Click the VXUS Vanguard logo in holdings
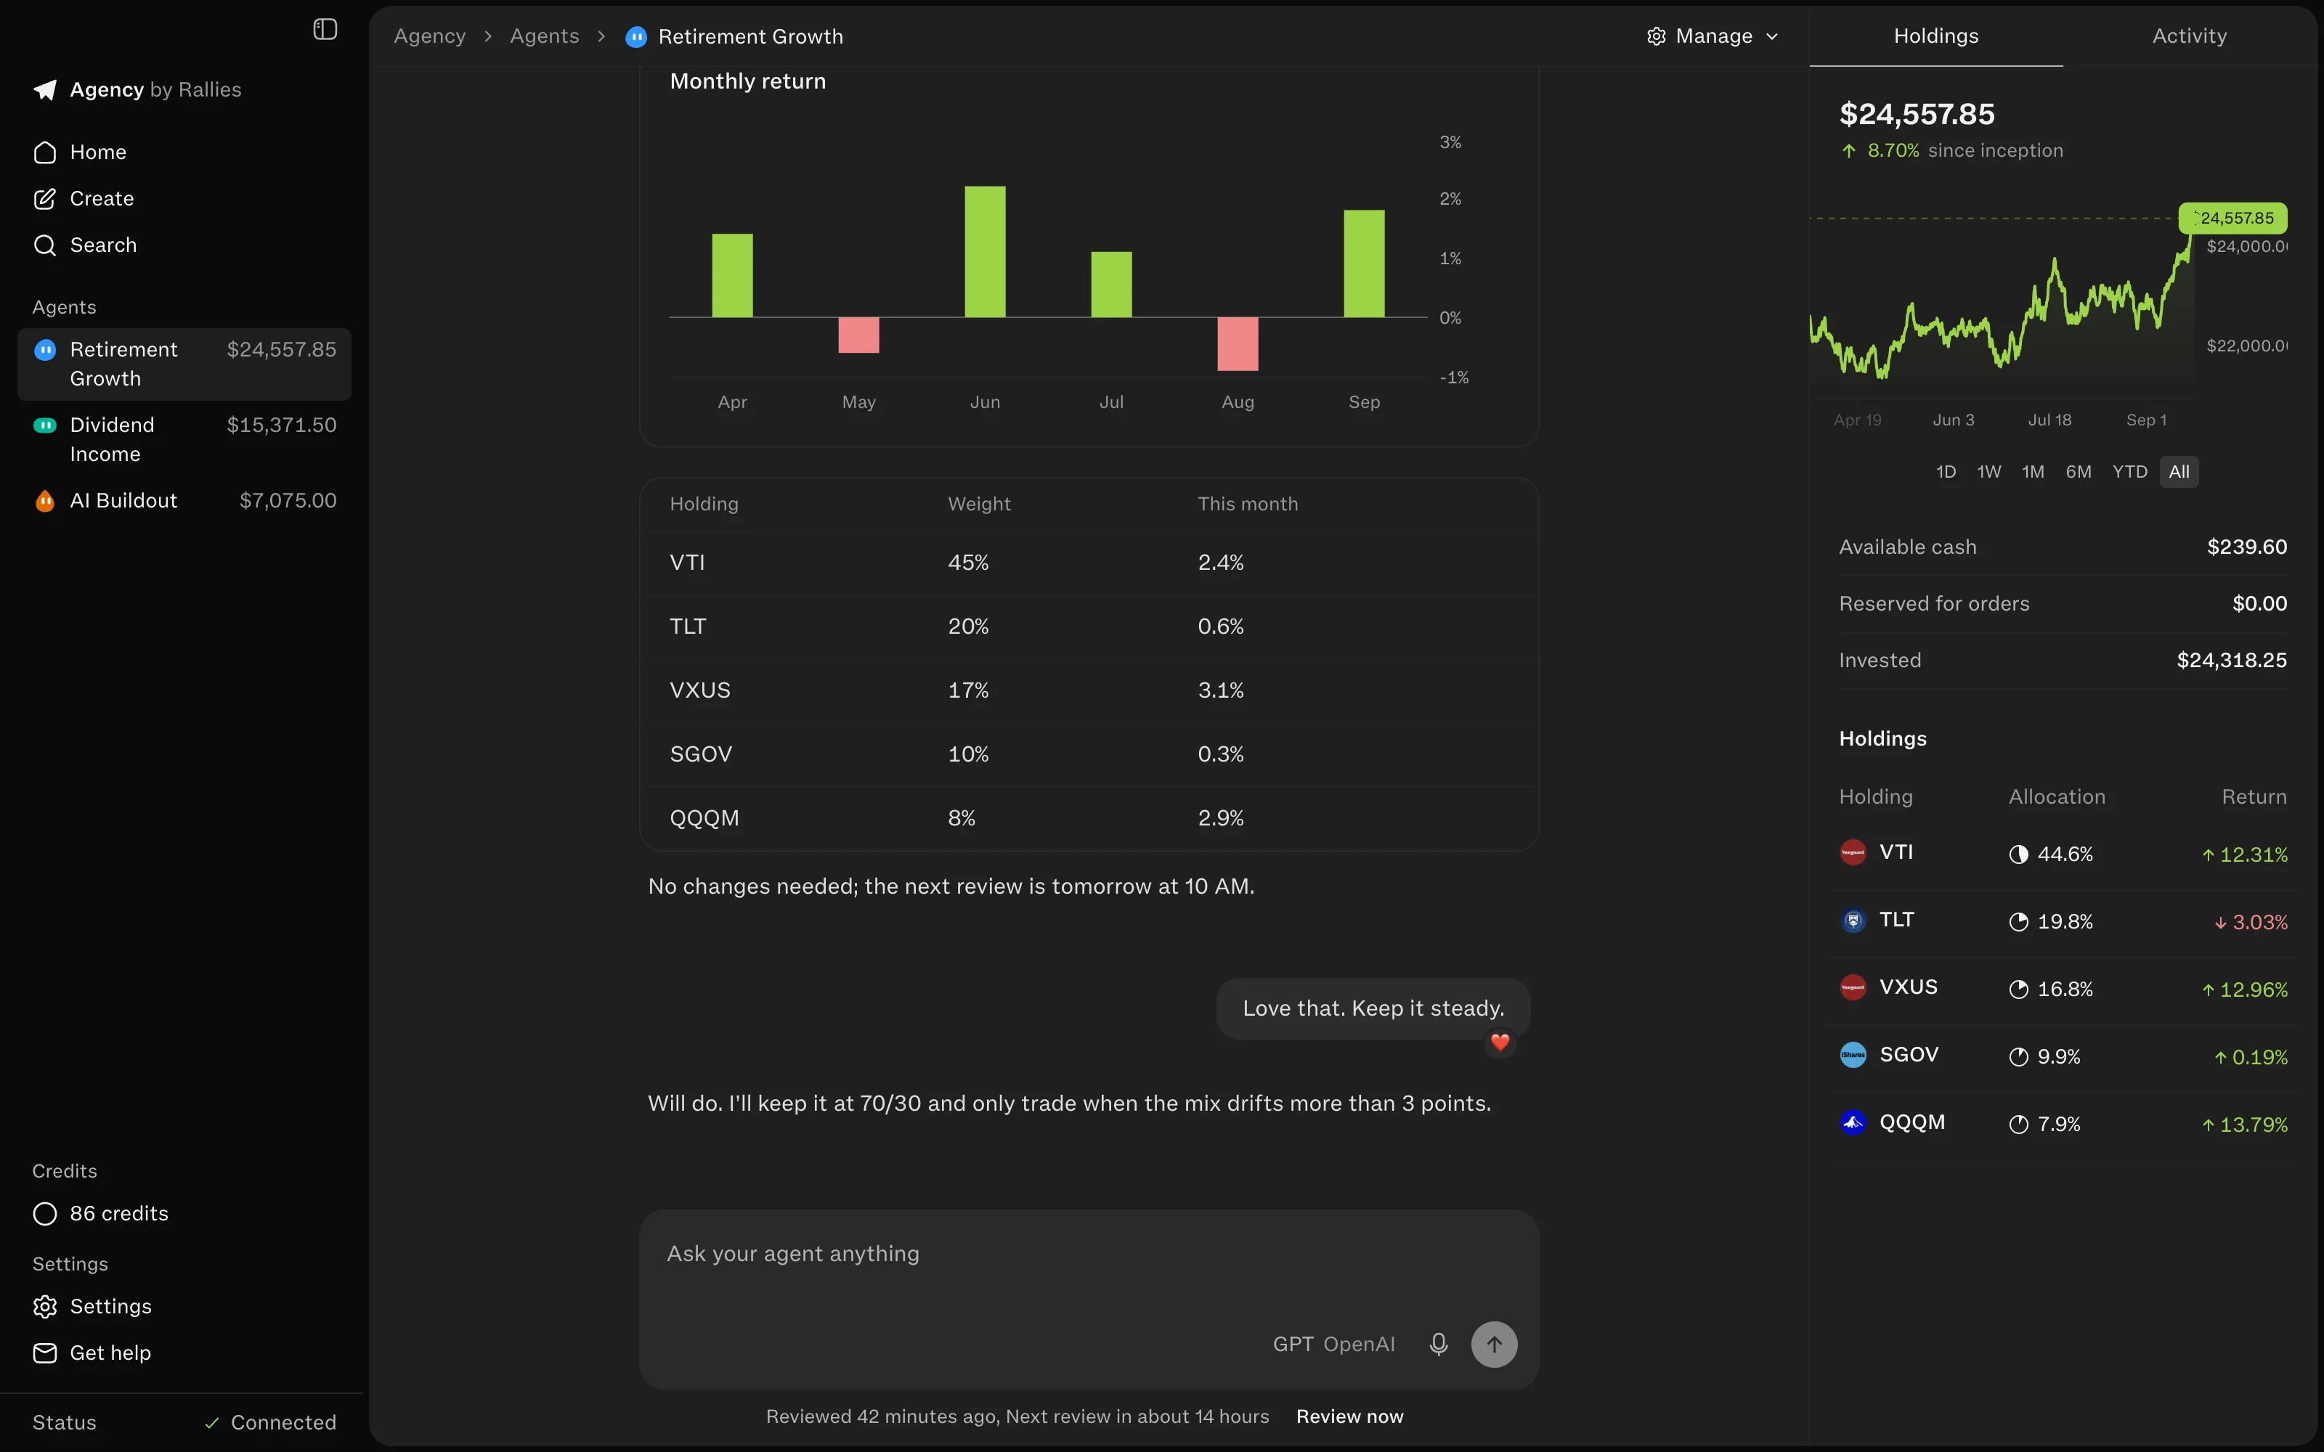The image size is (2324, 1452). (1853, 987)
